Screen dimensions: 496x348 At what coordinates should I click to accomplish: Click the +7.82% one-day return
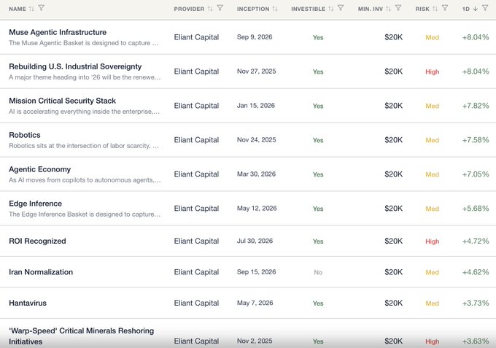(x=476, y=106)
